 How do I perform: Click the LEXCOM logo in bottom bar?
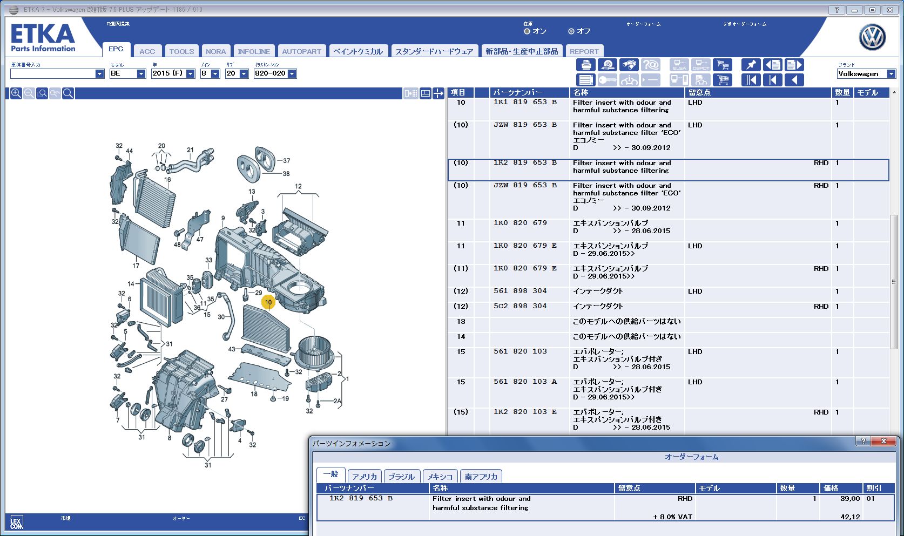click(x=17, y=523)
